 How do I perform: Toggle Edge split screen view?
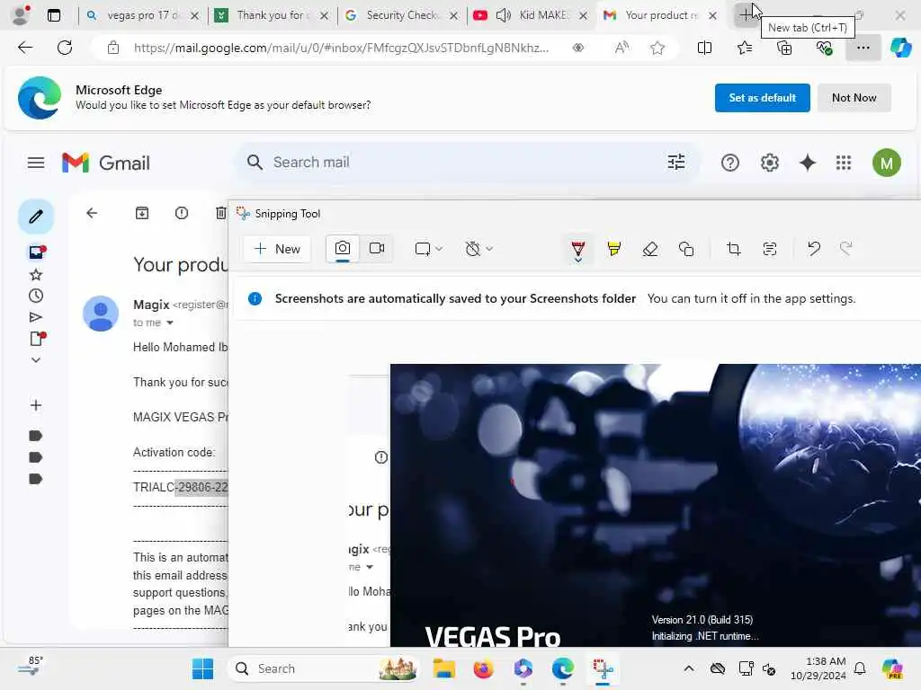coord(704,49)
